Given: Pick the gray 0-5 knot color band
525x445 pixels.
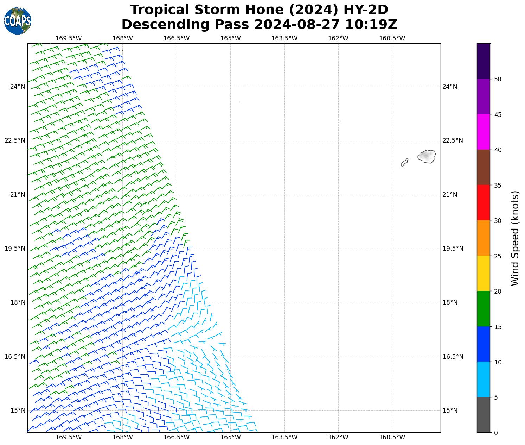Looking at the screenshot, I should click(484, 415).
